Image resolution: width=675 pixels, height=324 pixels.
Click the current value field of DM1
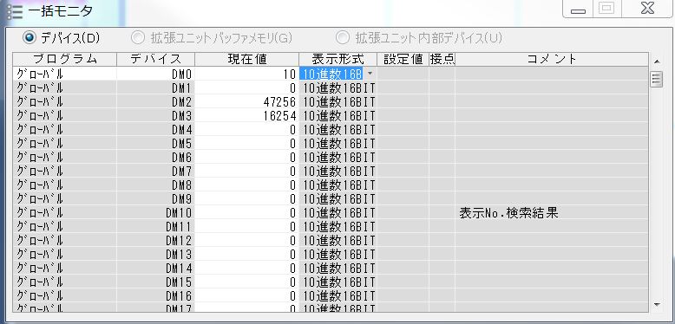point(247,87)
